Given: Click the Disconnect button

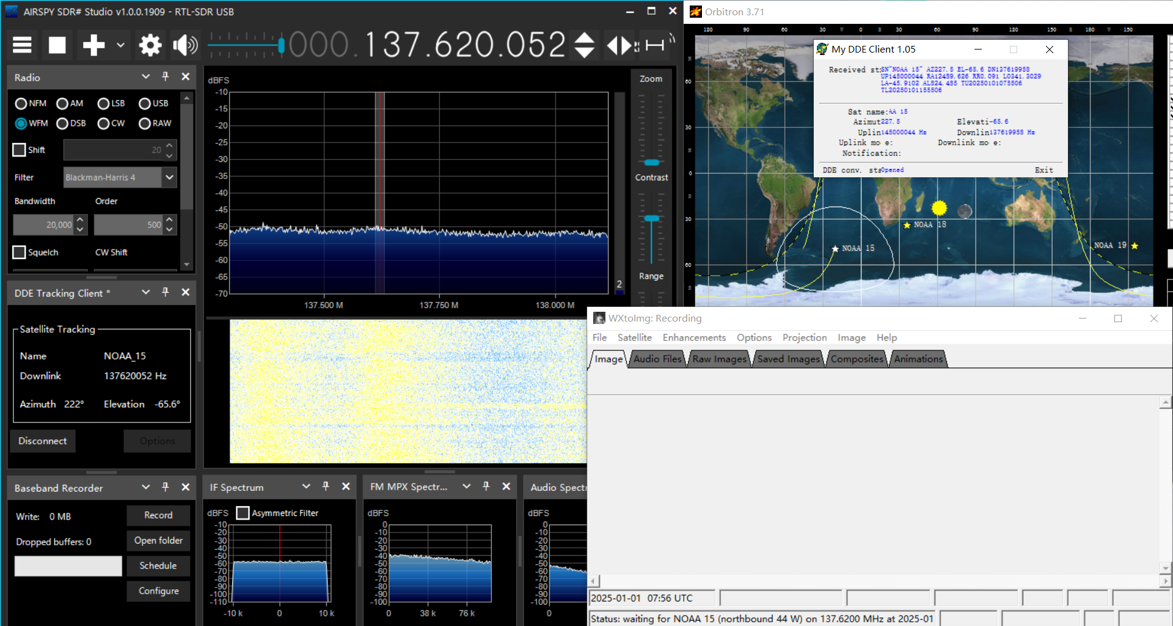Looking at the screenshot, I should point(43,441).
